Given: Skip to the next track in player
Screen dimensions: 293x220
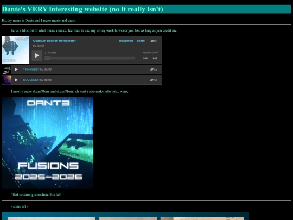Looking at the screenshot, I should (x=155, y=58).
